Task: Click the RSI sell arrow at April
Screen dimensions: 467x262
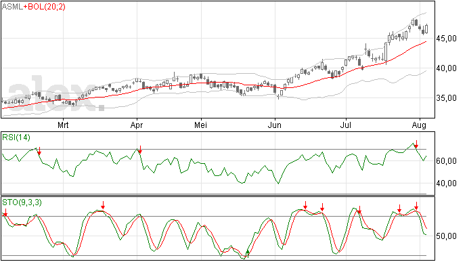Action: pos(140,150)
